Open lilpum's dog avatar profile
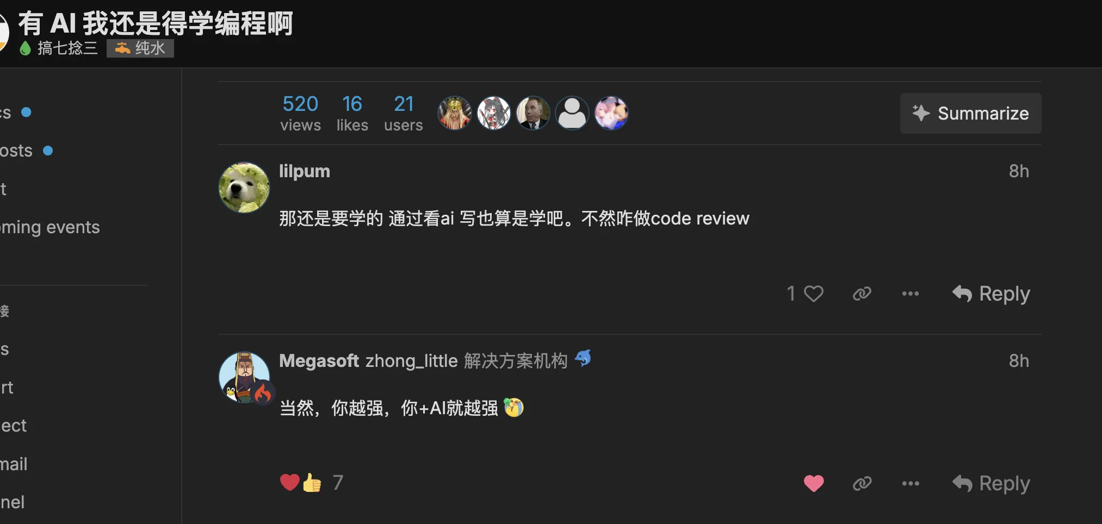The width and height of the screenshot is (1102, 524). pos(244,188)
